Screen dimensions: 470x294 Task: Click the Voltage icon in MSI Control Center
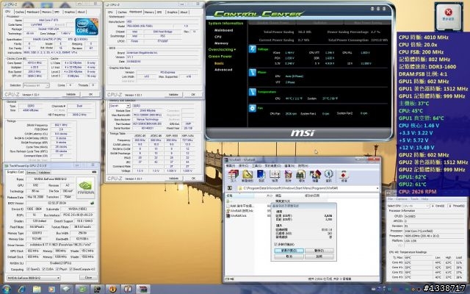point(253,49)
